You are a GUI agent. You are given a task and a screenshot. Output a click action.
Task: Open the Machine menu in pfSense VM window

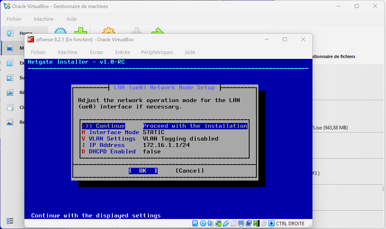tap(68, 52)
